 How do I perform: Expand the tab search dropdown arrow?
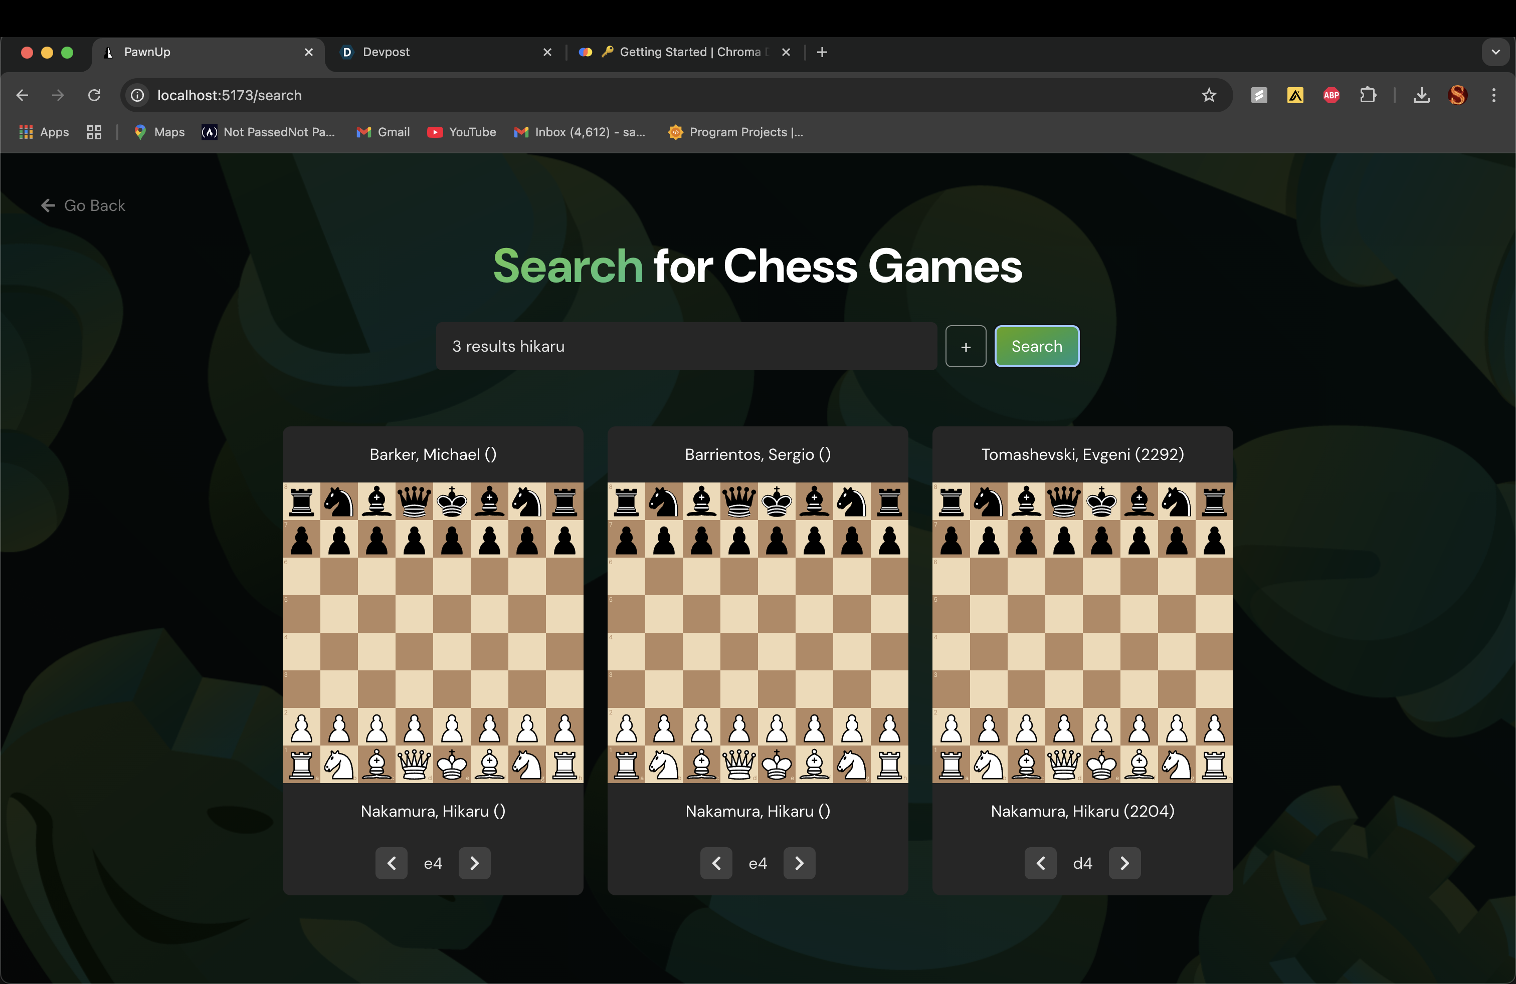[x=1495, y=52]
